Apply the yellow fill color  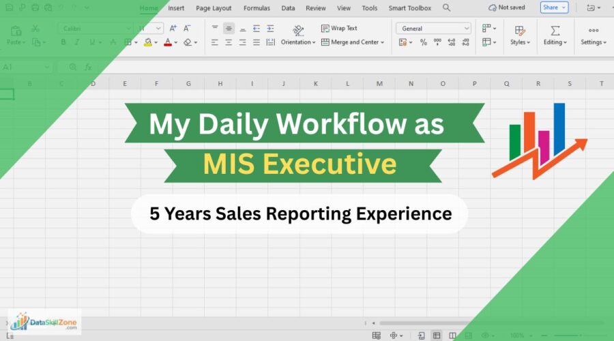[x=147, y=42]
